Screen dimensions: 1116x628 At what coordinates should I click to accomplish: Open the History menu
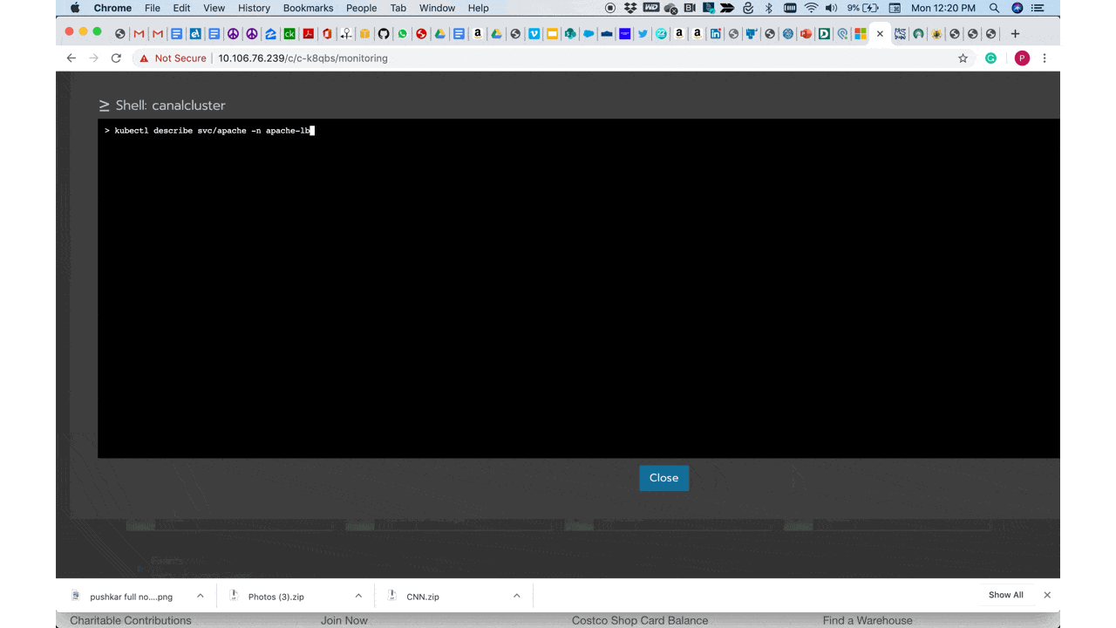pos(254,8)
